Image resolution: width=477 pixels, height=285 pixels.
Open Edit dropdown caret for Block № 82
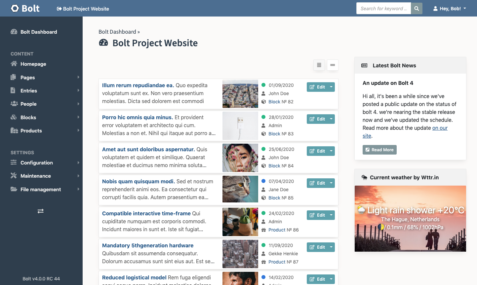(331, 87)
